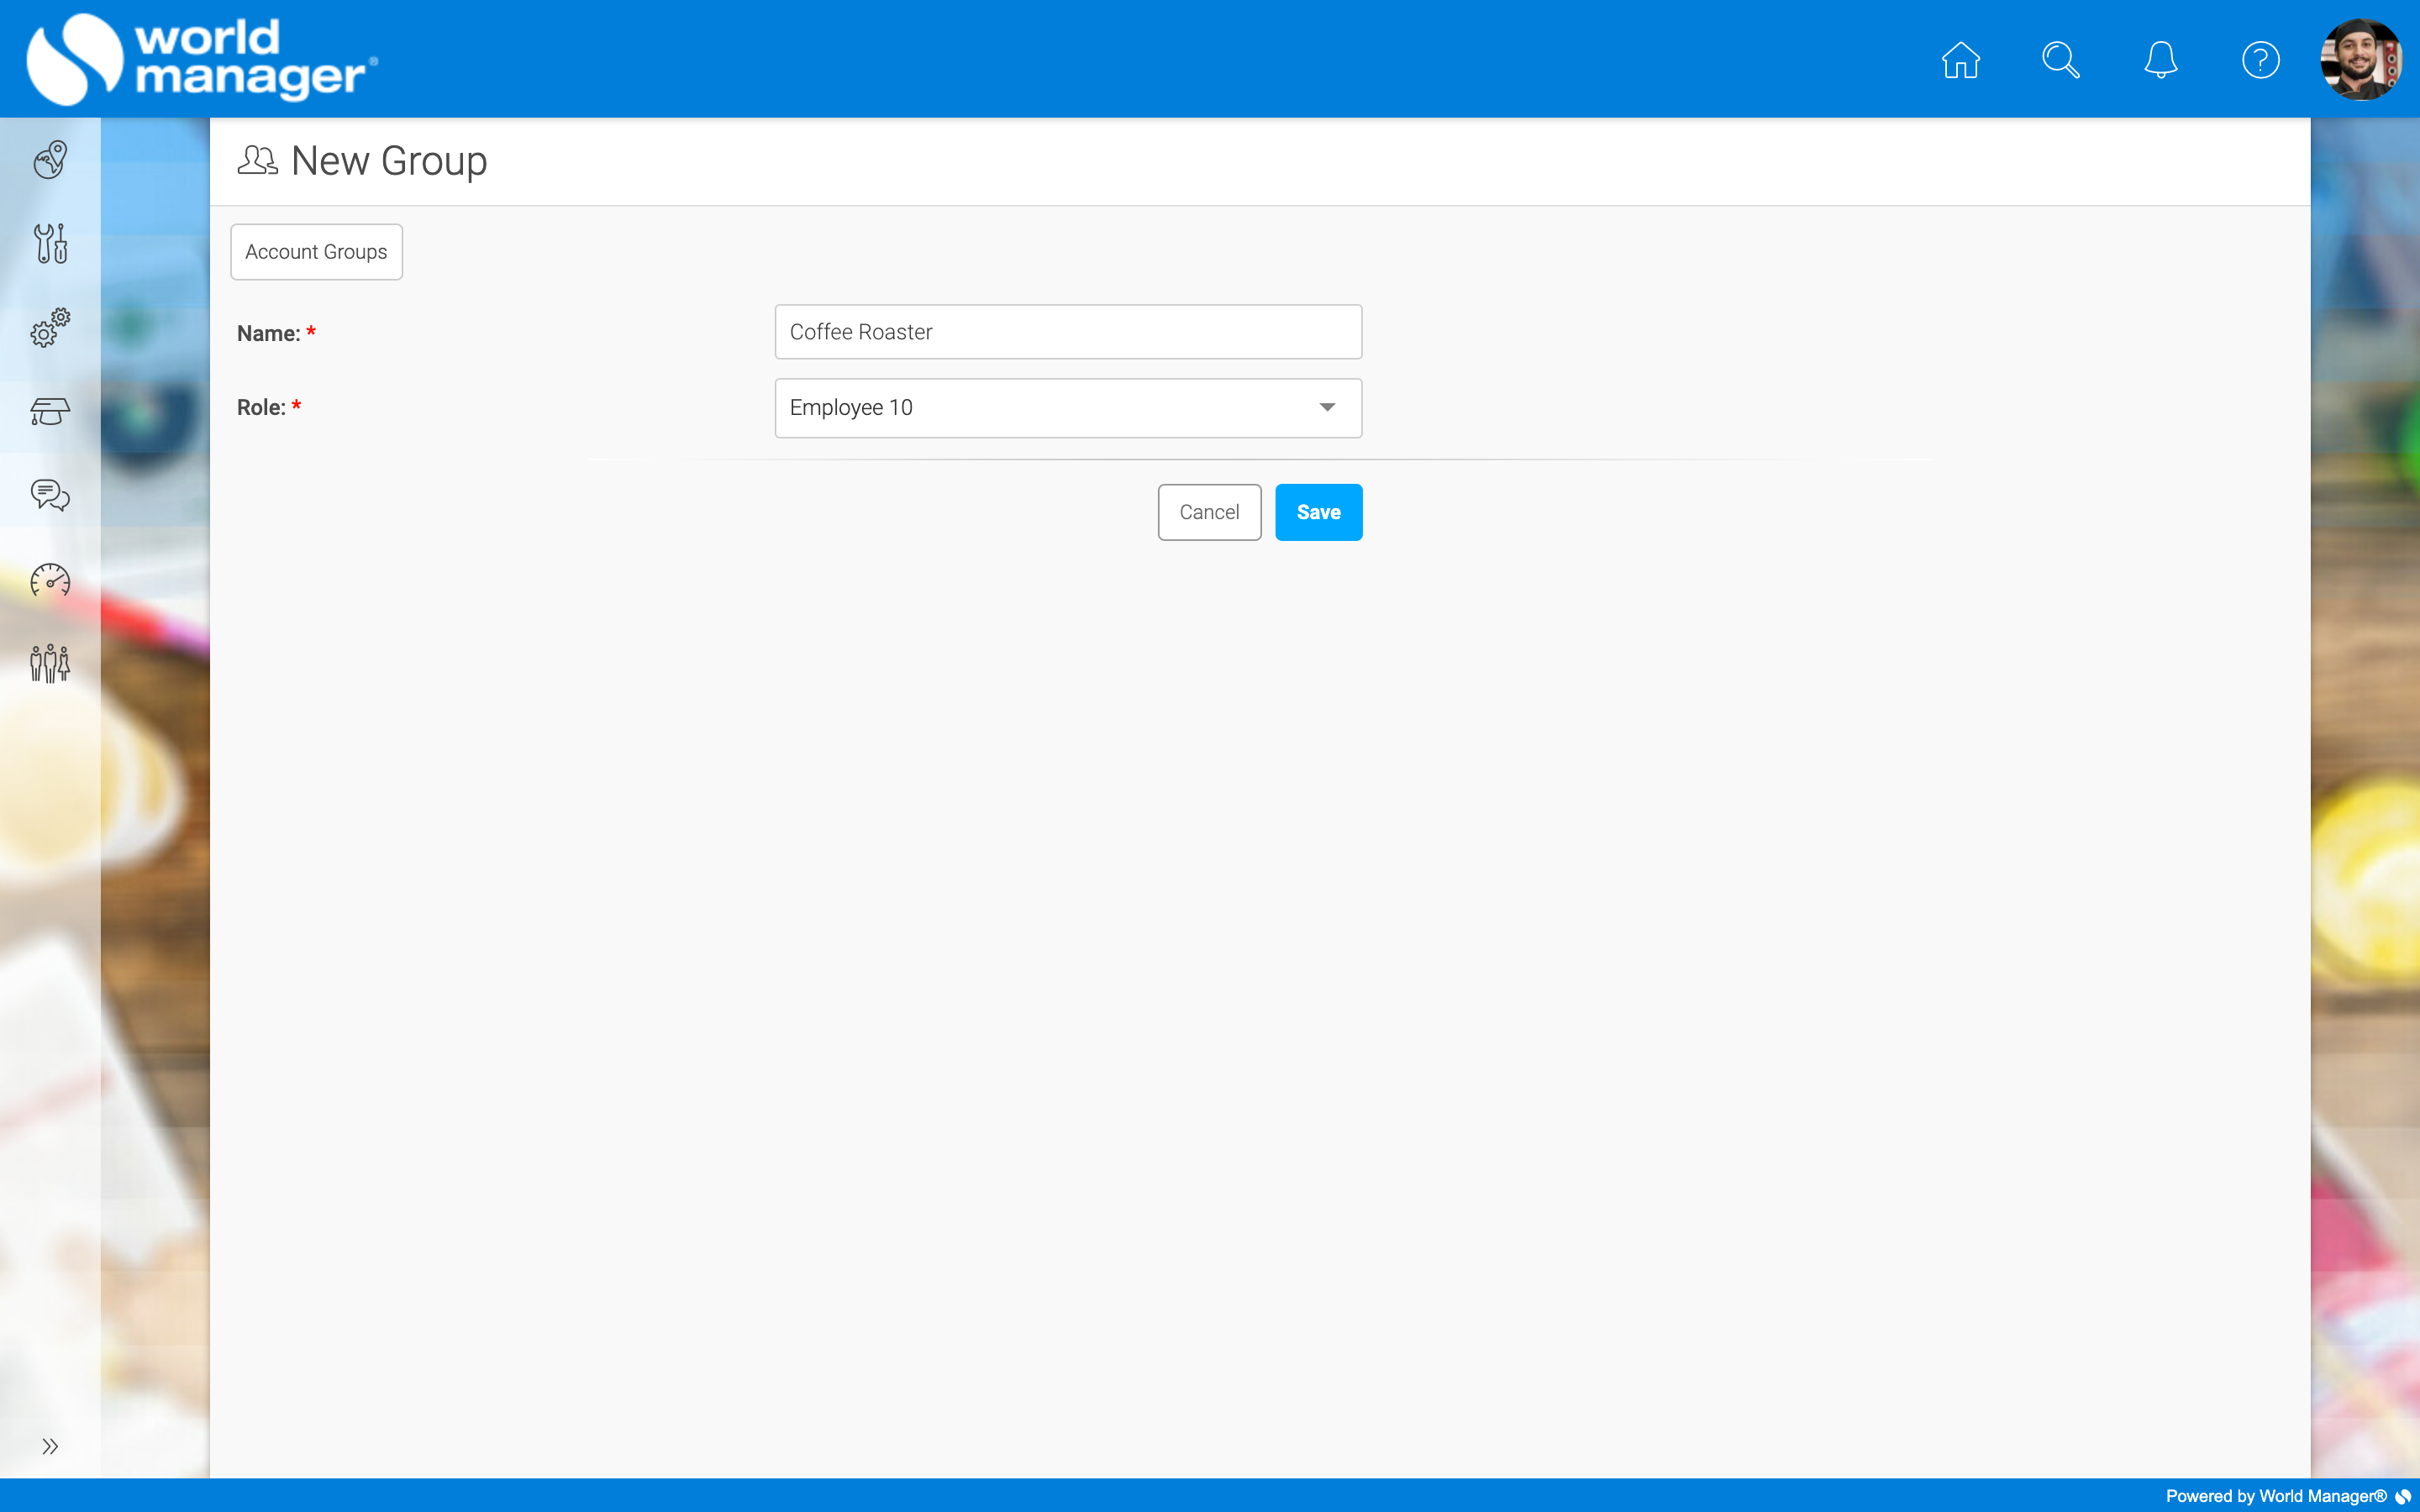Viewport: 2420px width, 1512px height.
Task: Open the user profile avatar menu
Action: tap(2361, 60)
